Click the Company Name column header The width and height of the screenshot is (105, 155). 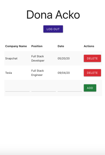(16, 46)
